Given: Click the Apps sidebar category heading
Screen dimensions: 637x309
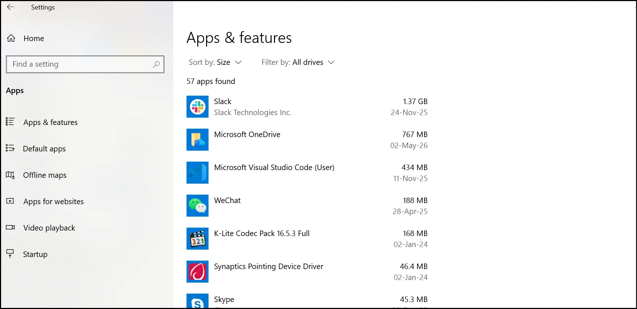Looking at the screenshot, I should [x=15, y=91].
